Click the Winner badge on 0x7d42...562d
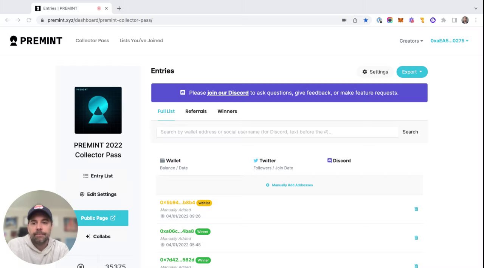The image size is (484, 268). [203, 260]
